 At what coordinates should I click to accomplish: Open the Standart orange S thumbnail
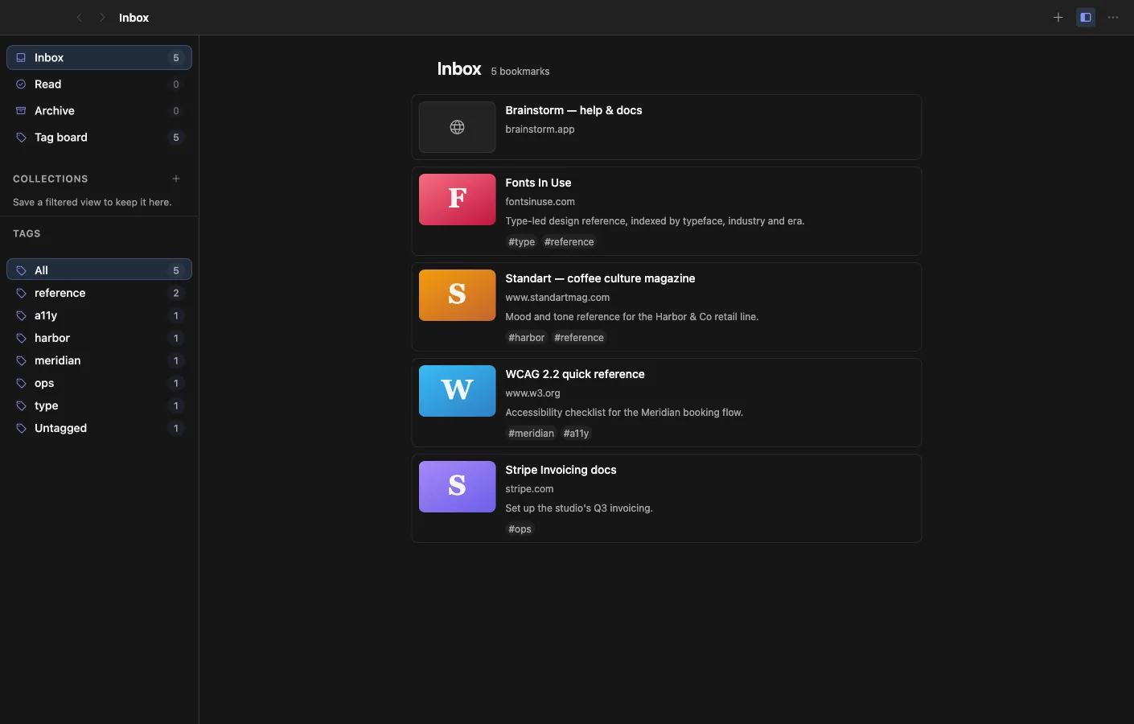pos(457,295)
